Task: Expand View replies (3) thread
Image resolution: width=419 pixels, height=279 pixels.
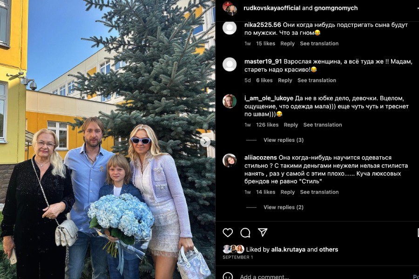Action: tap(284, 140)
